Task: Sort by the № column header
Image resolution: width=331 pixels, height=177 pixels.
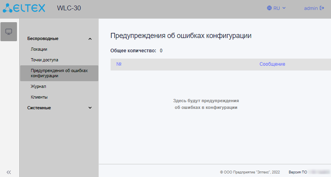Action: point(119,64)
